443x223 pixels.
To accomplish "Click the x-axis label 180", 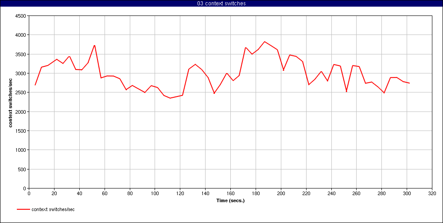I will 256,193.
